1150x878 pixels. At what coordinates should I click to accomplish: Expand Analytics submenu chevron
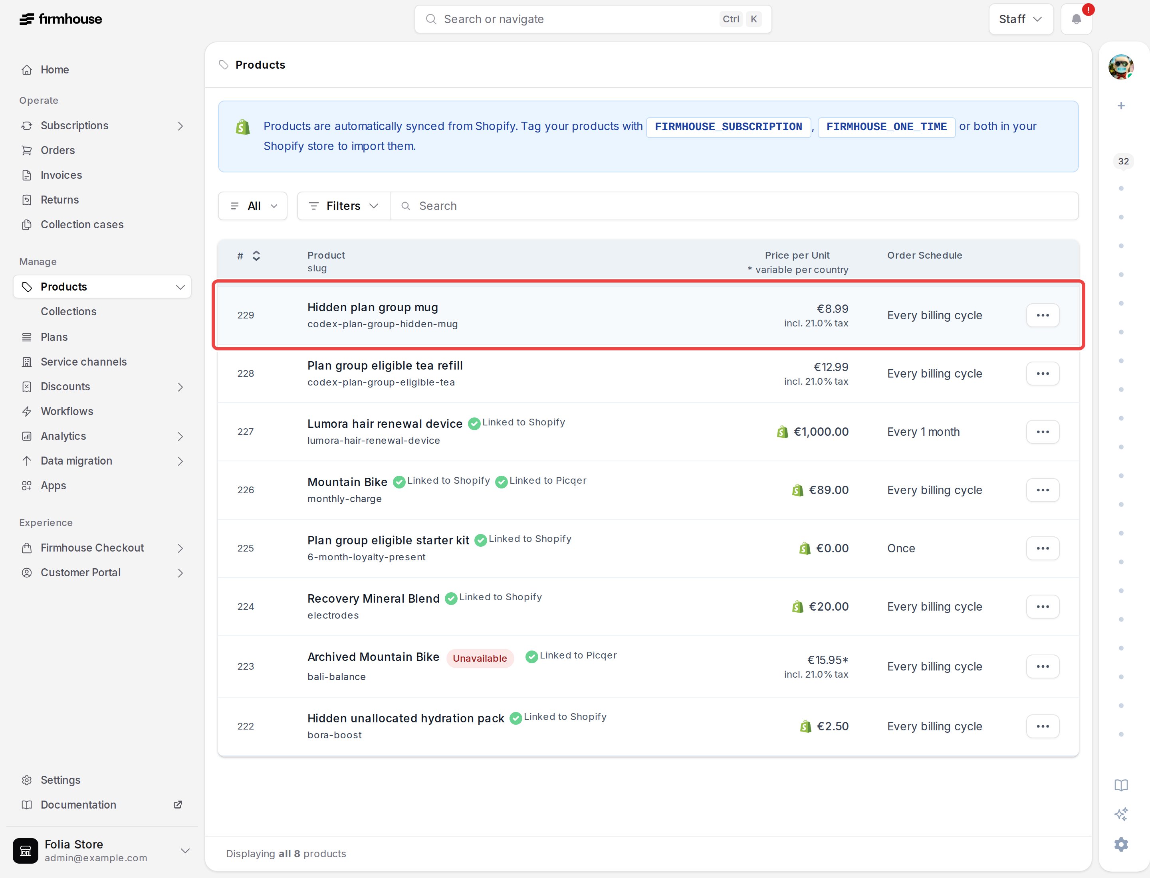(x=180, y=436)
